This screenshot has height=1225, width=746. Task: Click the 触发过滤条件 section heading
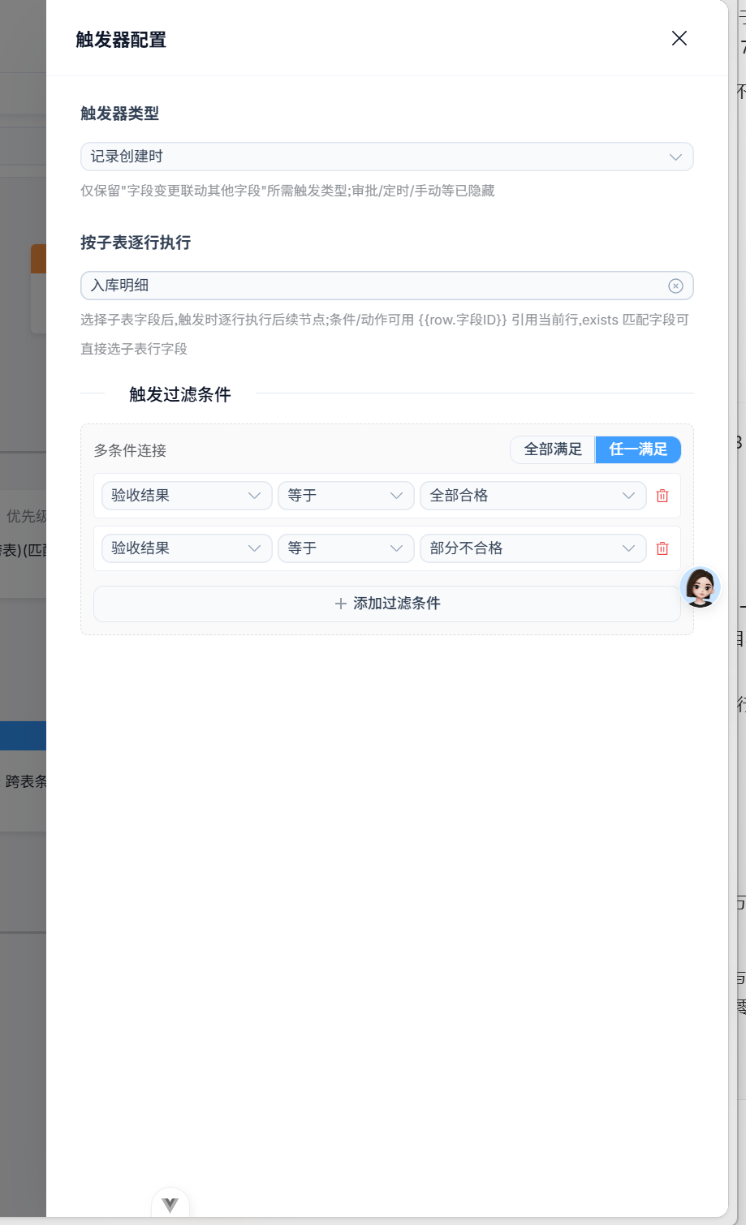coord(180,394)
